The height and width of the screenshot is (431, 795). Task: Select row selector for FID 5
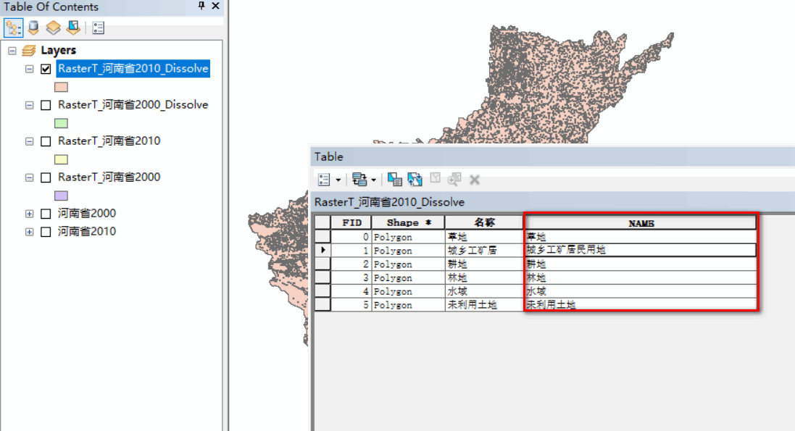click(x=322, y=304)
